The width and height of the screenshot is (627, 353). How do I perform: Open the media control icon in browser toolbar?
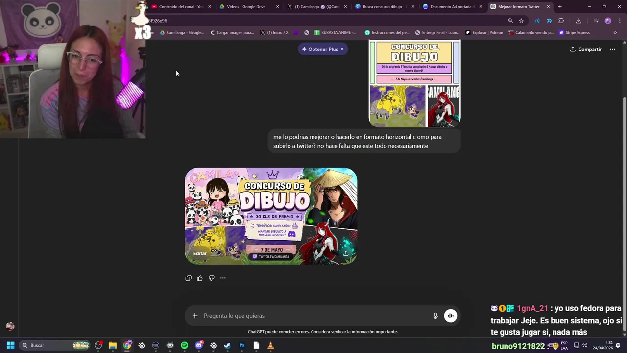pyautogui.click(x=596, y=21)
